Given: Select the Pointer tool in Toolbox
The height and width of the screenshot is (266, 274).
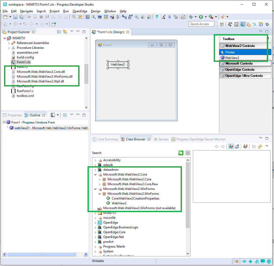Looking at the screenshot, I should coord(230,52).
